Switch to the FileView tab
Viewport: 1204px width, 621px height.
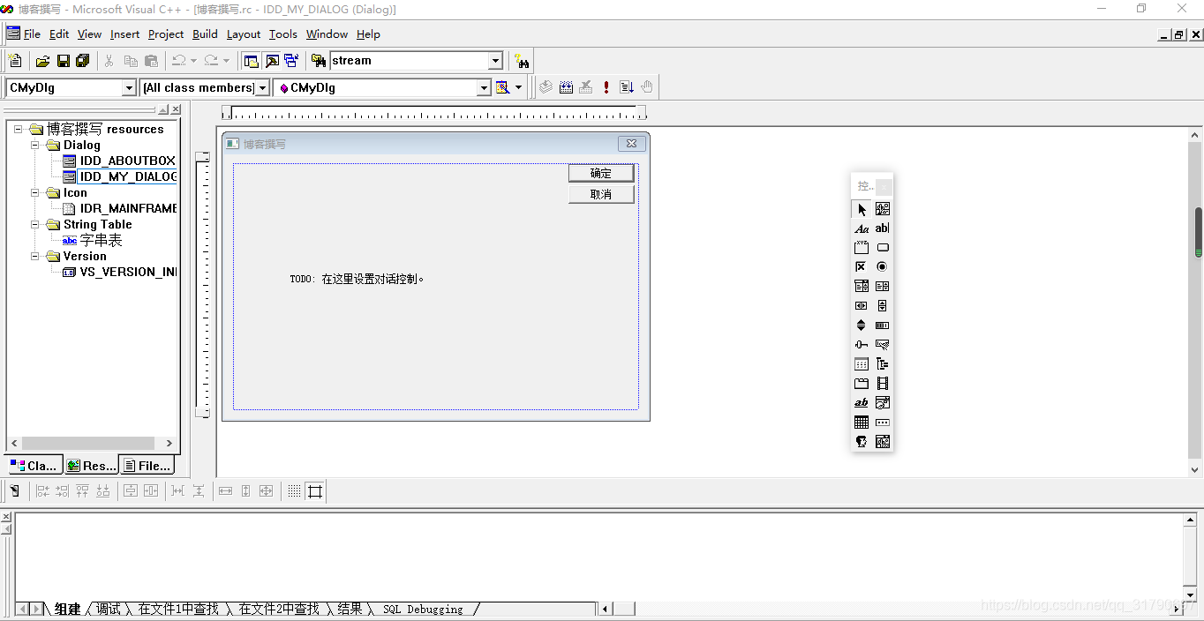click(x=147, y=465)
